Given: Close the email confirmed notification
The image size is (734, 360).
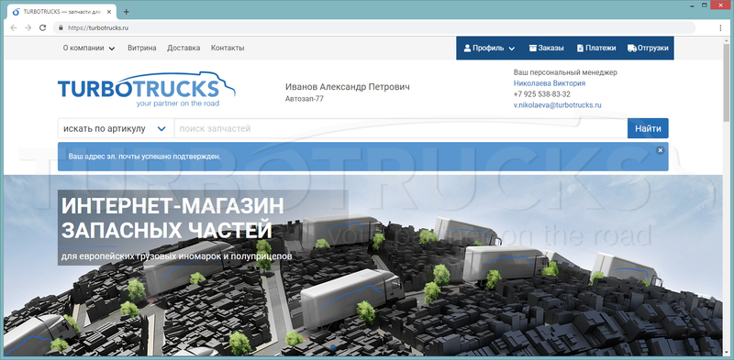Looking at the screenshot, I should pos(660,150).
